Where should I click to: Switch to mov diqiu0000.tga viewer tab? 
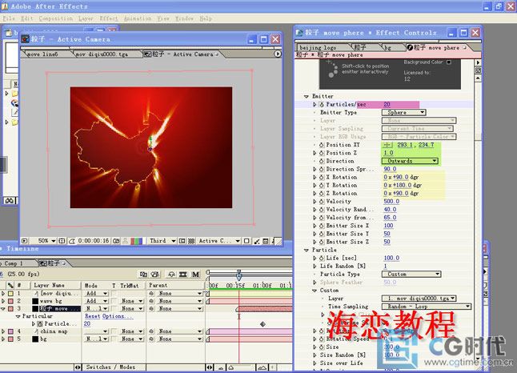pyautogui.click(x=102, y=54)
